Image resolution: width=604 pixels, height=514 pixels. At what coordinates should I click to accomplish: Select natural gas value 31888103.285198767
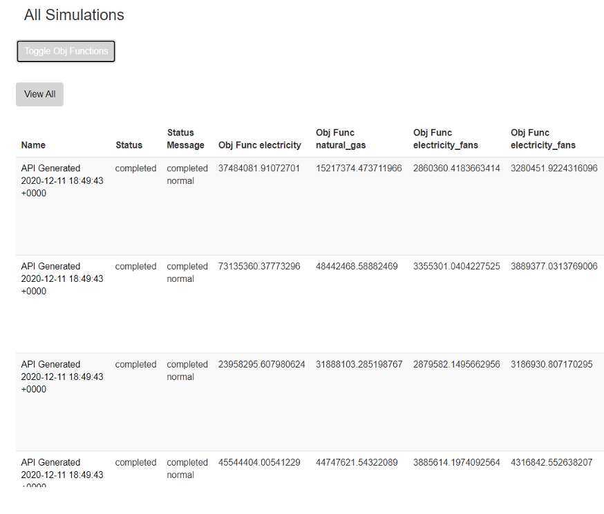[x=359, y=364]
